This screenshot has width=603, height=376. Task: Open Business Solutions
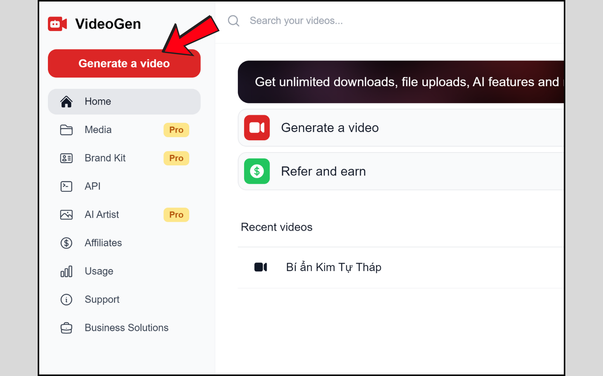[x=124, y=328]
